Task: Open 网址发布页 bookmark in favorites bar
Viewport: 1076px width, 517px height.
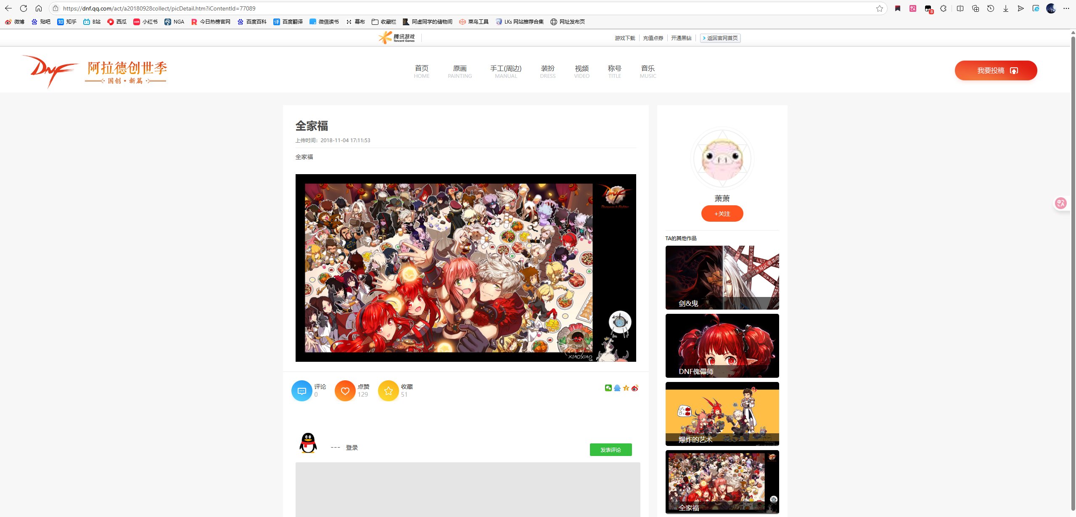Action: click(x=568, y=22)
